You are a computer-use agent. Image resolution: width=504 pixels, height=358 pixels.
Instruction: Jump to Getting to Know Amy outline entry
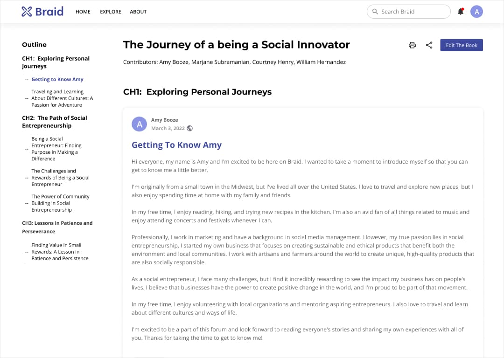(x=57, y=79)
